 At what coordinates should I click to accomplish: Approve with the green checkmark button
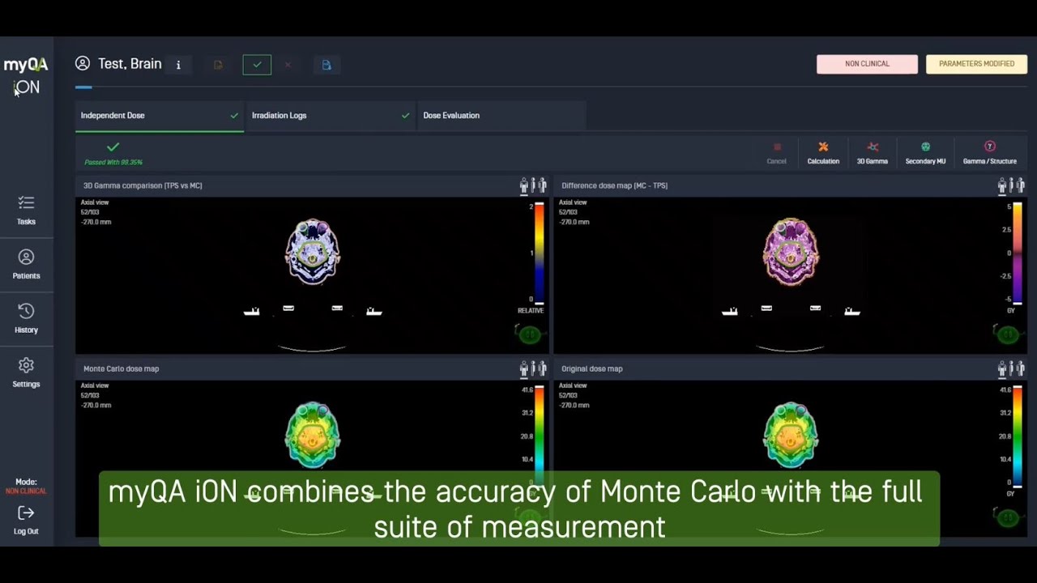coord(257,65)
